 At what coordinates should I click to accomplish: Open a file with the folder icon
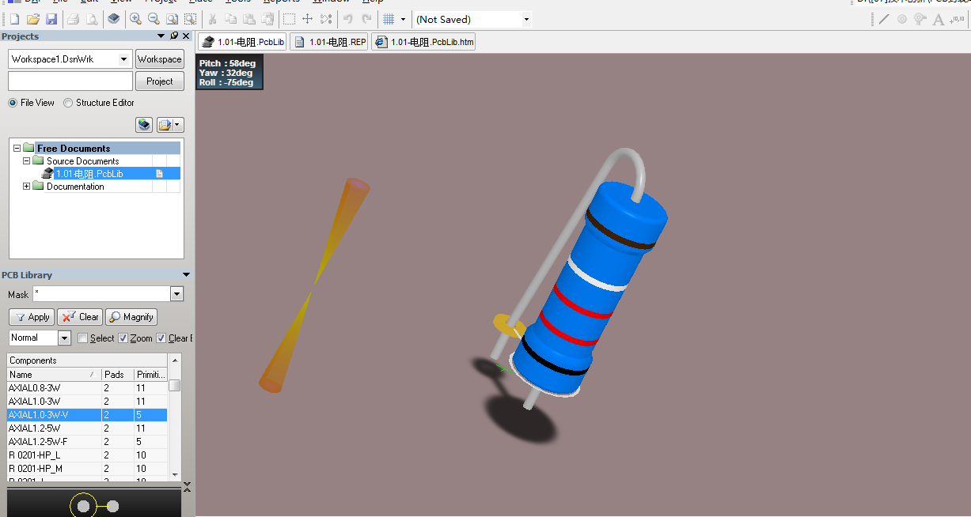tap(33, 19)
